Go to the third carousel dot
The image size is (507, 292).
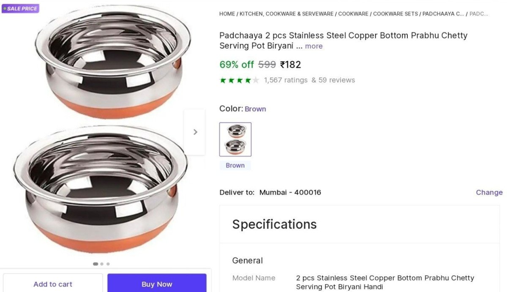pyautogui.click(x=108, y=264)
